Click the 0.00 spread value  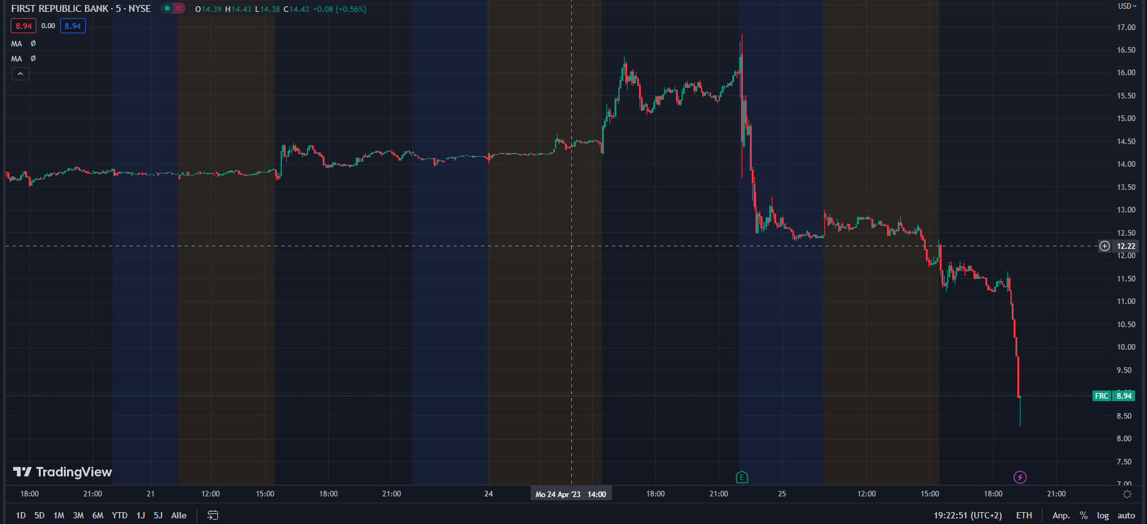point(48,26)
